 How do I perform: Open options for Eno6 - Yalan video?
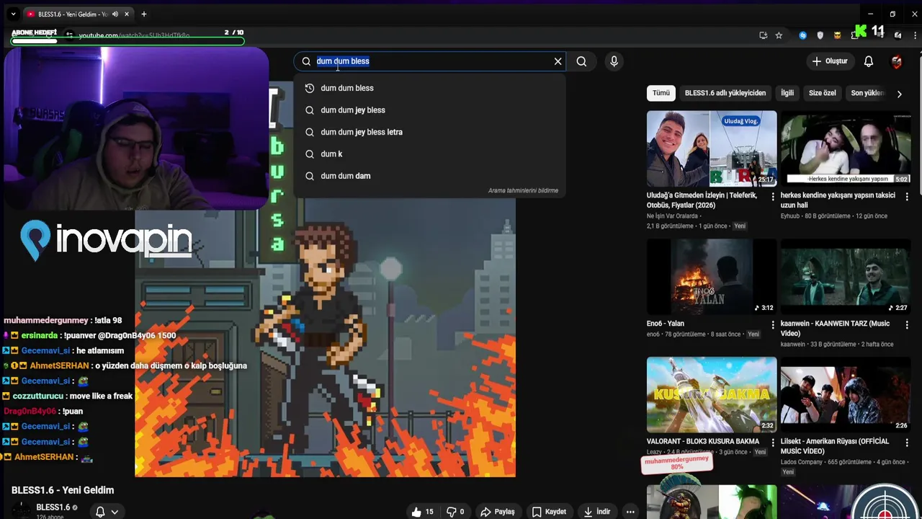click(x=773, y=324)
